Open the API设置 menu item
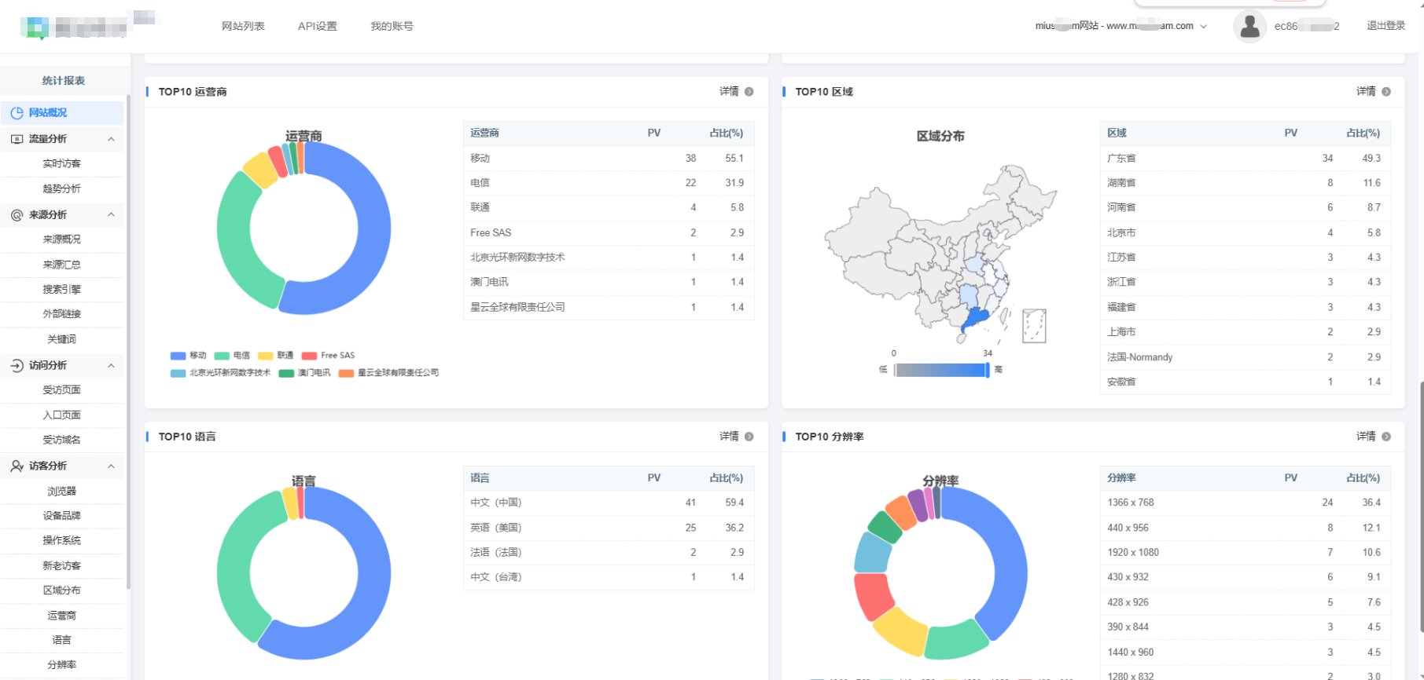Screen dimensions: 1424x680 coord(317,26)
